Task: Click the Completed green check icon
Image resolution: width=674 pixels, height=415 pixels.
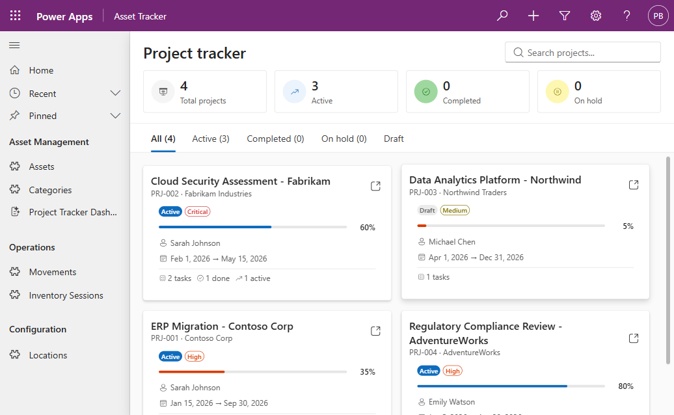Action: (426, 92)
